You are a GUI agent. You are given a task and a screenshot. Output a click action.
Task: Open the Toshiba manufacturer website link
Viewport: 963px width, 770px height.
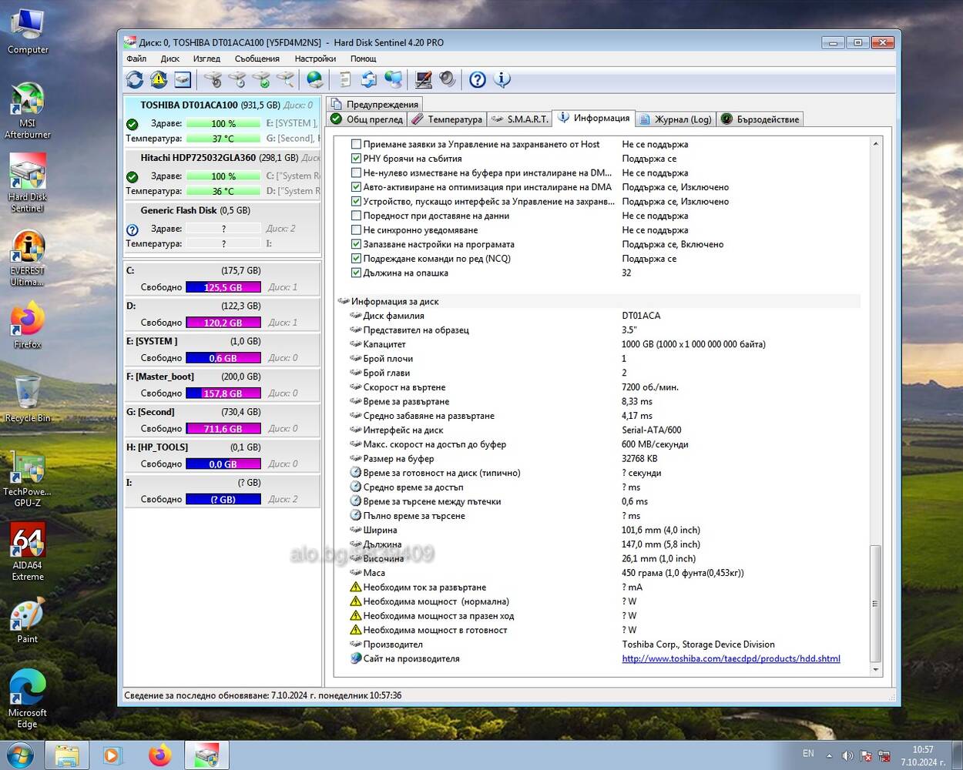(x=731, y=659)
